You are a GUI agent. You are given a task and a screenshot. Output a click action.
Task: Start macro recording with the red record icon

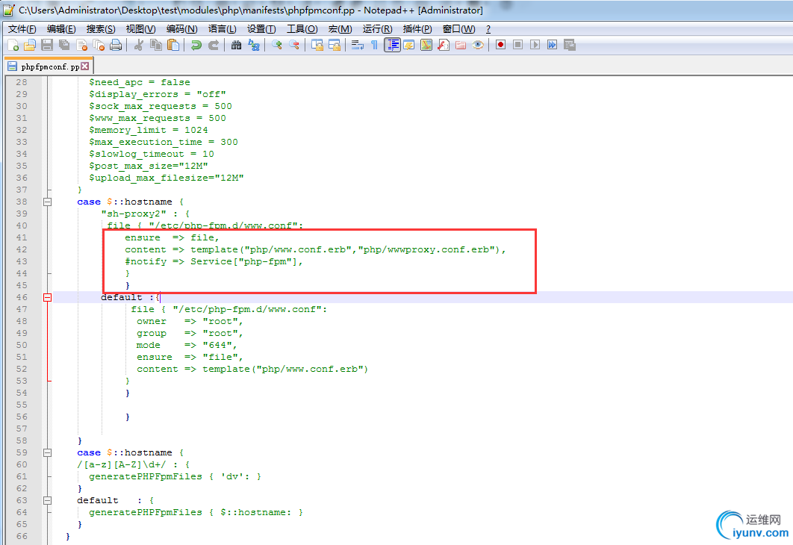[x=500, y=45]
